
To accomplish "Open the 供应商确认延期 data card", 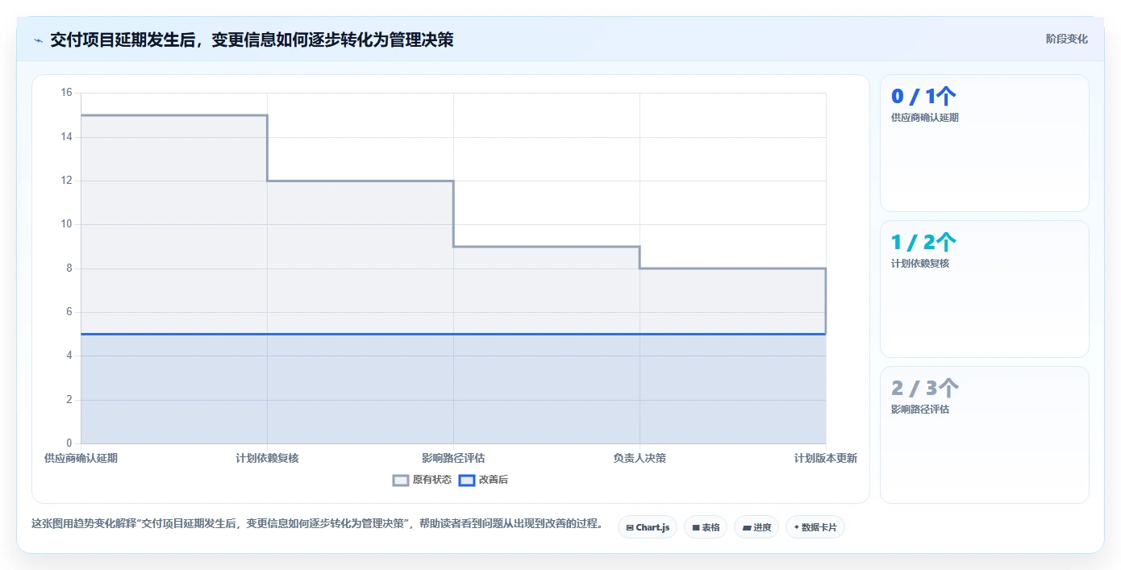I will pyautogui.click(x=984, y=144).
